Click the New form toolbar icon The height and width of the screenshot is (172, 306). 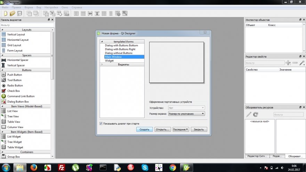(6, 14)
